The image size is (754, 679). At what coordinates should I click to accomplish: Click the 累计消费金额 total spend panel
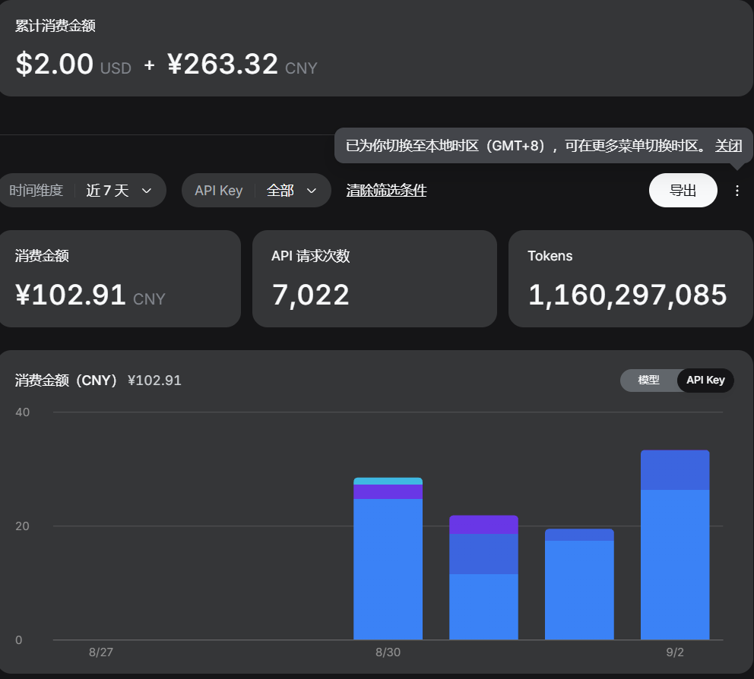[x=376, y=48]
